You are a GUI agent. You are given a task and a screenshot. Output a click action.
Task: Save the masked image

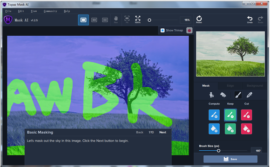[x=230, y=159]
